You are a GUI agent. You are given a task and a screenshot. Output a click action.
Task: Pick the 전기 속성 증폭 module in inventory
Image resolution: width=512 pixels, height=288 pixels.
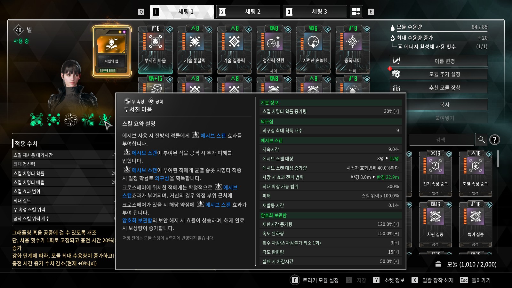[x=436, y=173]
